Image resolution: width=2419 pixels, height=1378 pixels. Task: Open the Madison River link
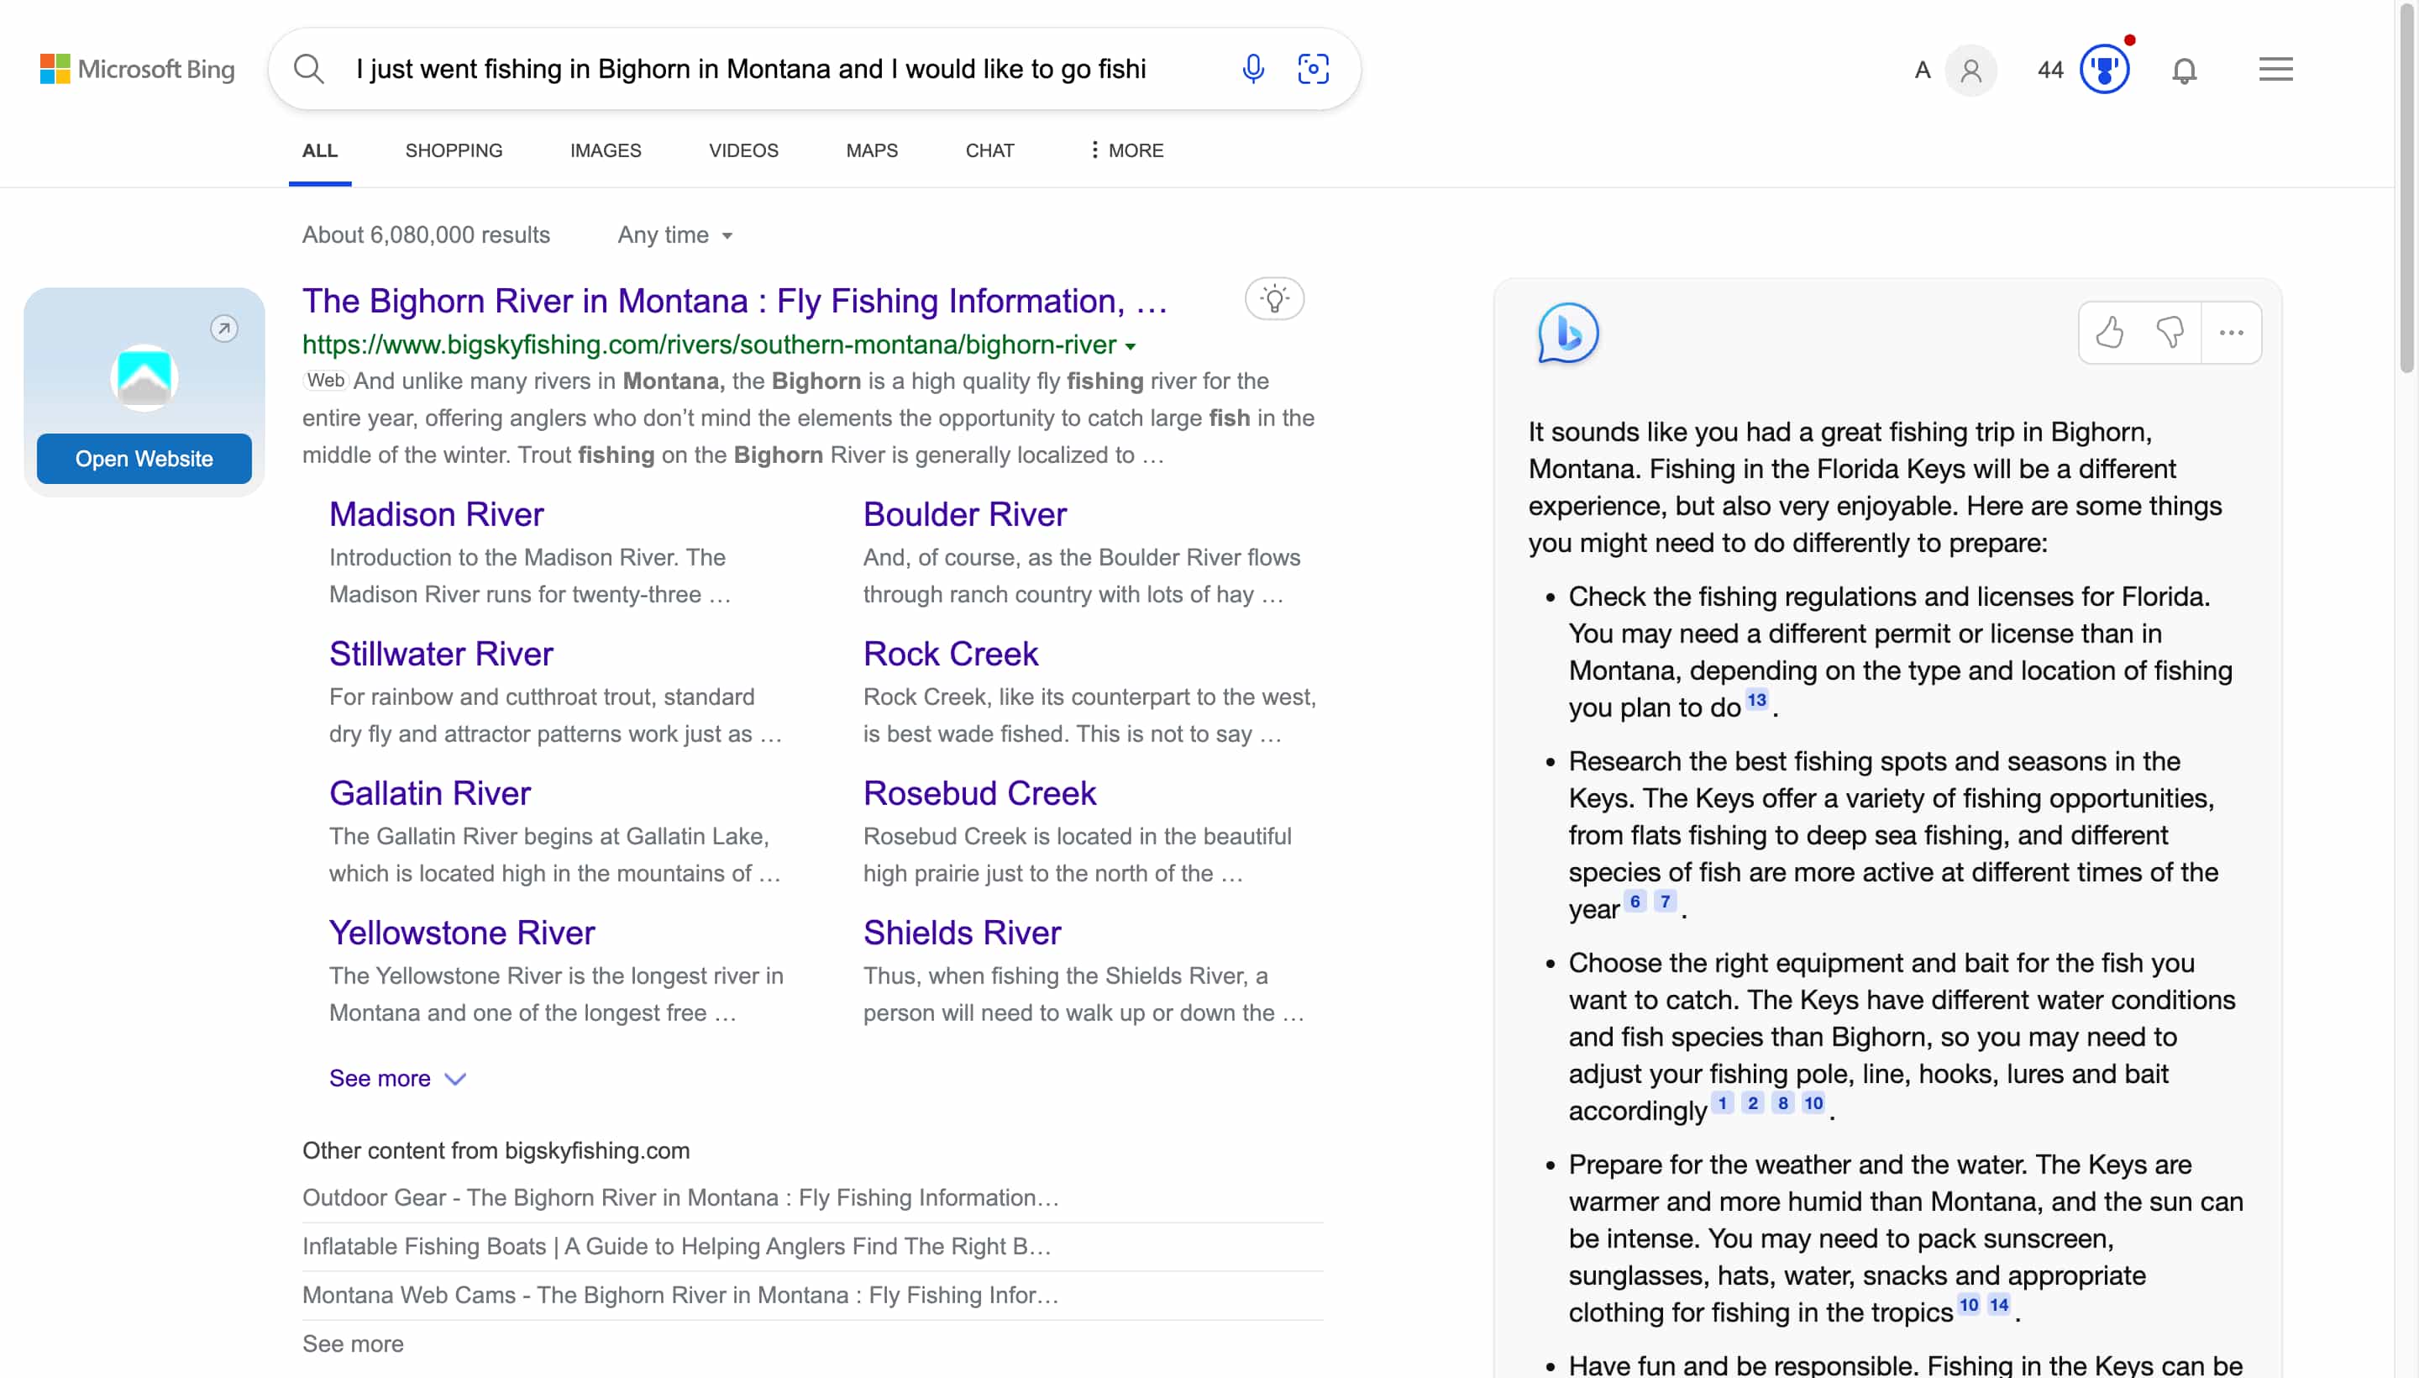(435, 514)
